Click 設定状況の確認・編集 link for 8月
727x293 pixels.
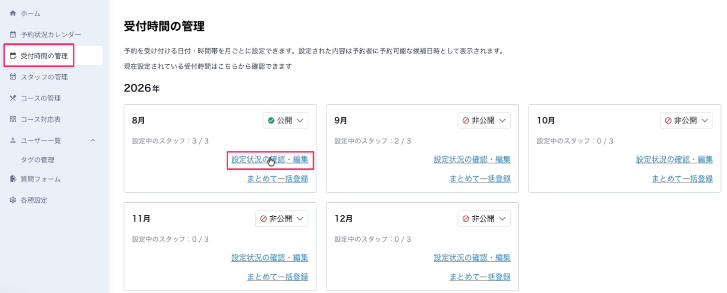coord(270,159)
